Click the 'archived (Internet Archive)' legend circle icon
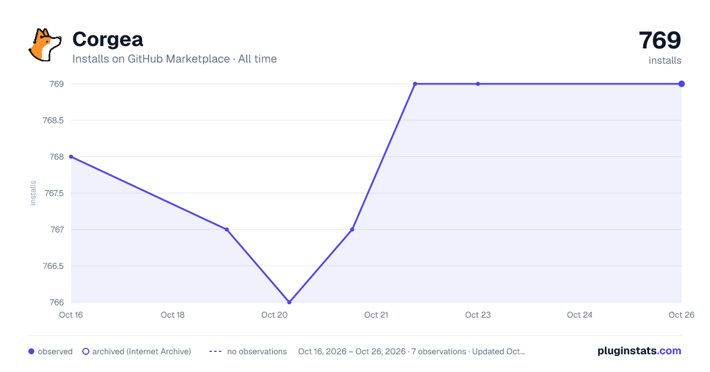 point(86,351)
